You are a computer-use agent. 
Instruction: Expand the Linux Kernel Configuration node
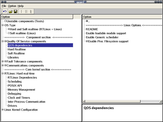pyautogui.click(x=3, y=110)
